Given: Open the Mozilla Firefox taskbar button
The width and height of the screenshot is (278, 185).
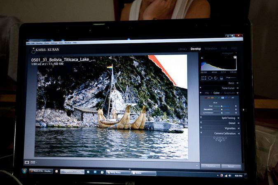Looking at the screenshot, I should [41, 171].
